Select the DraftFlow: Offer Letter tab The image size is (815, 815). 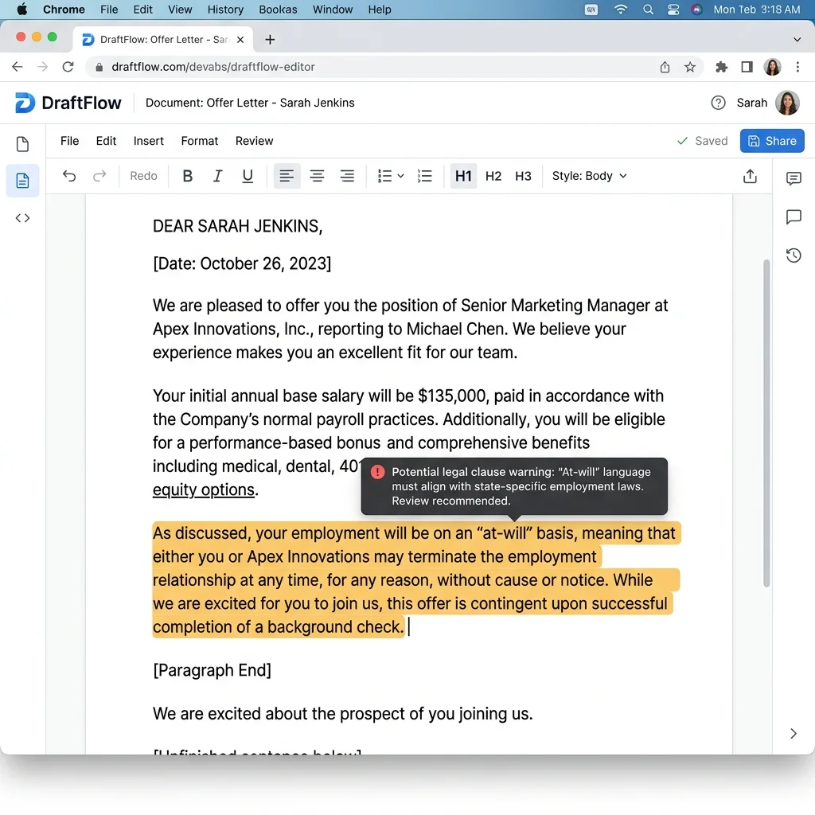[162, 40]
